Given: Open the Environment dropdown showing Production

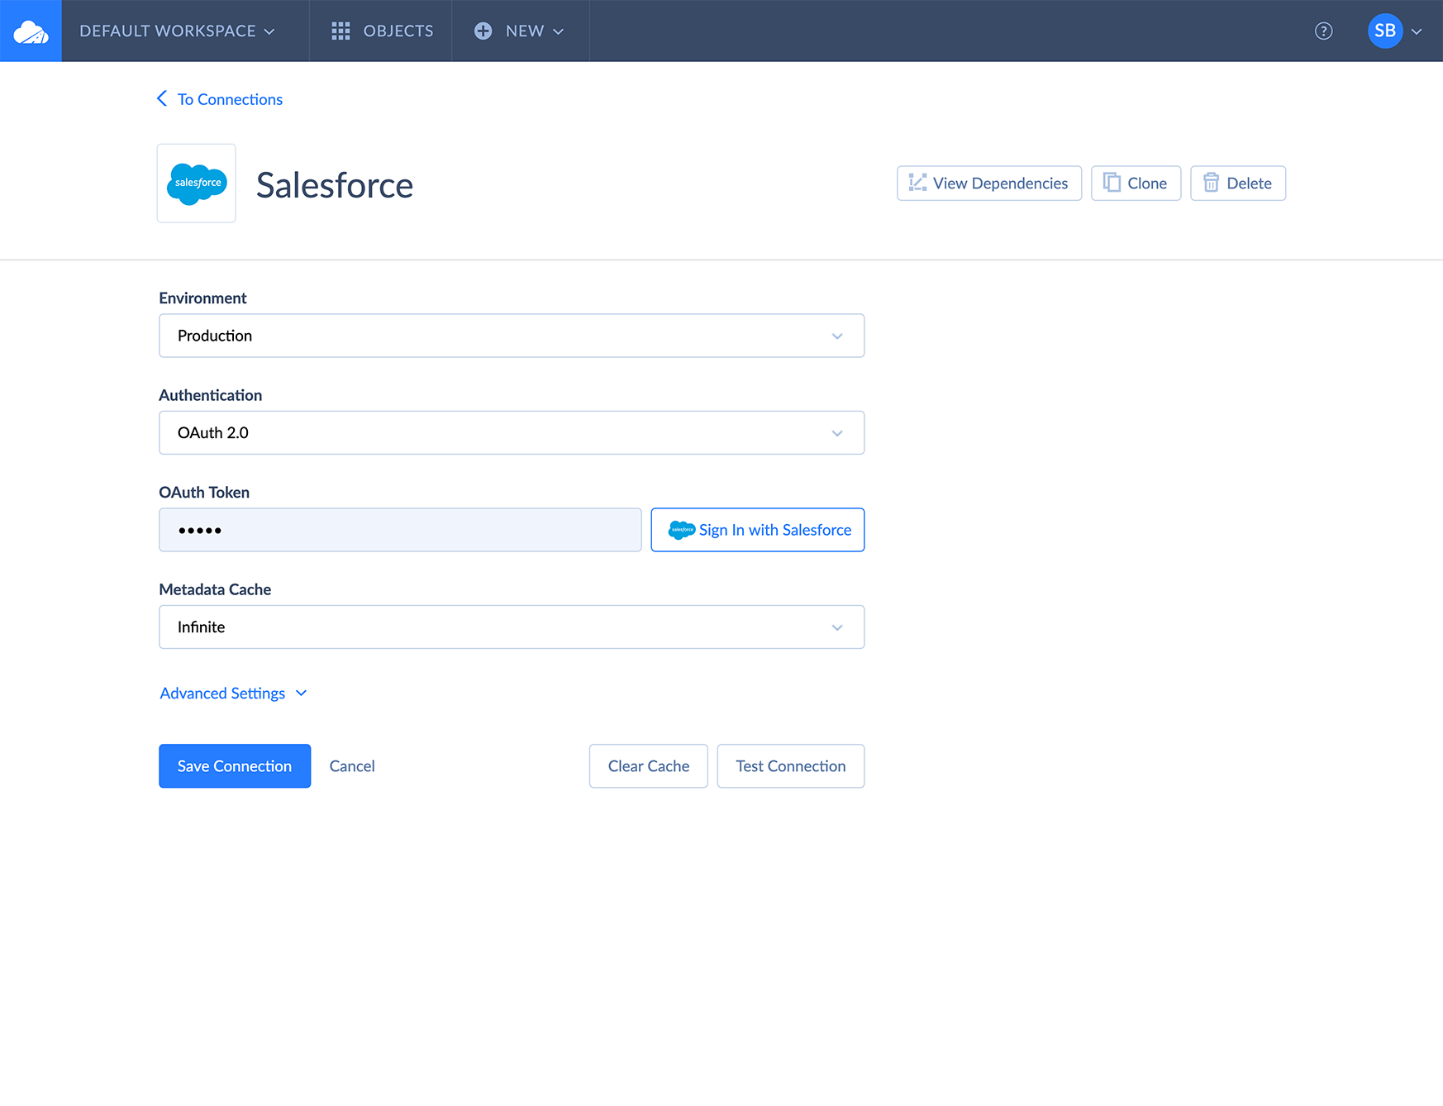Looking at the screenshot, I should click(x=511, y=336).
